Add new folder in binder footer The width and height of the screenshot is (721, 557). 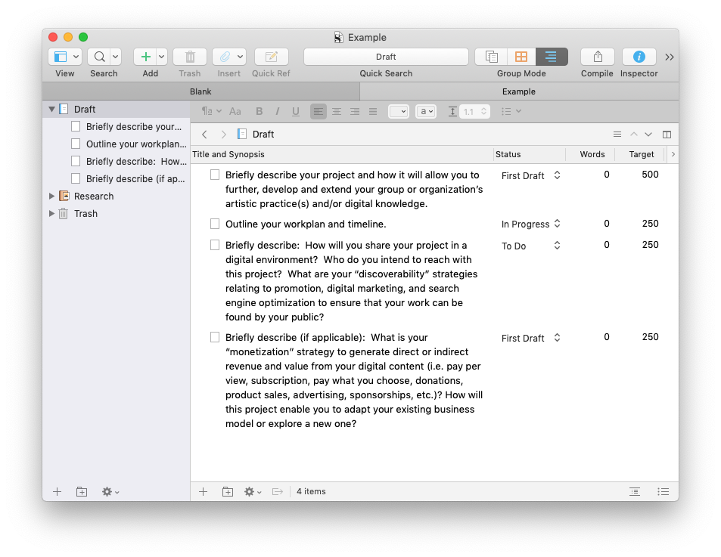tap(82, 492)
